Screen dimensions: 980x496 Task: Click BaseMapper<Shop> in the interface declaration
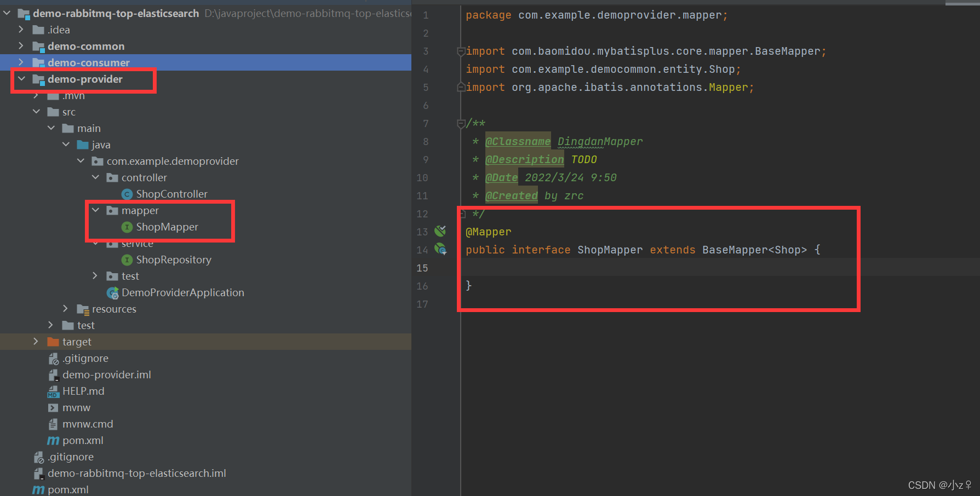(x=754, y=250)
